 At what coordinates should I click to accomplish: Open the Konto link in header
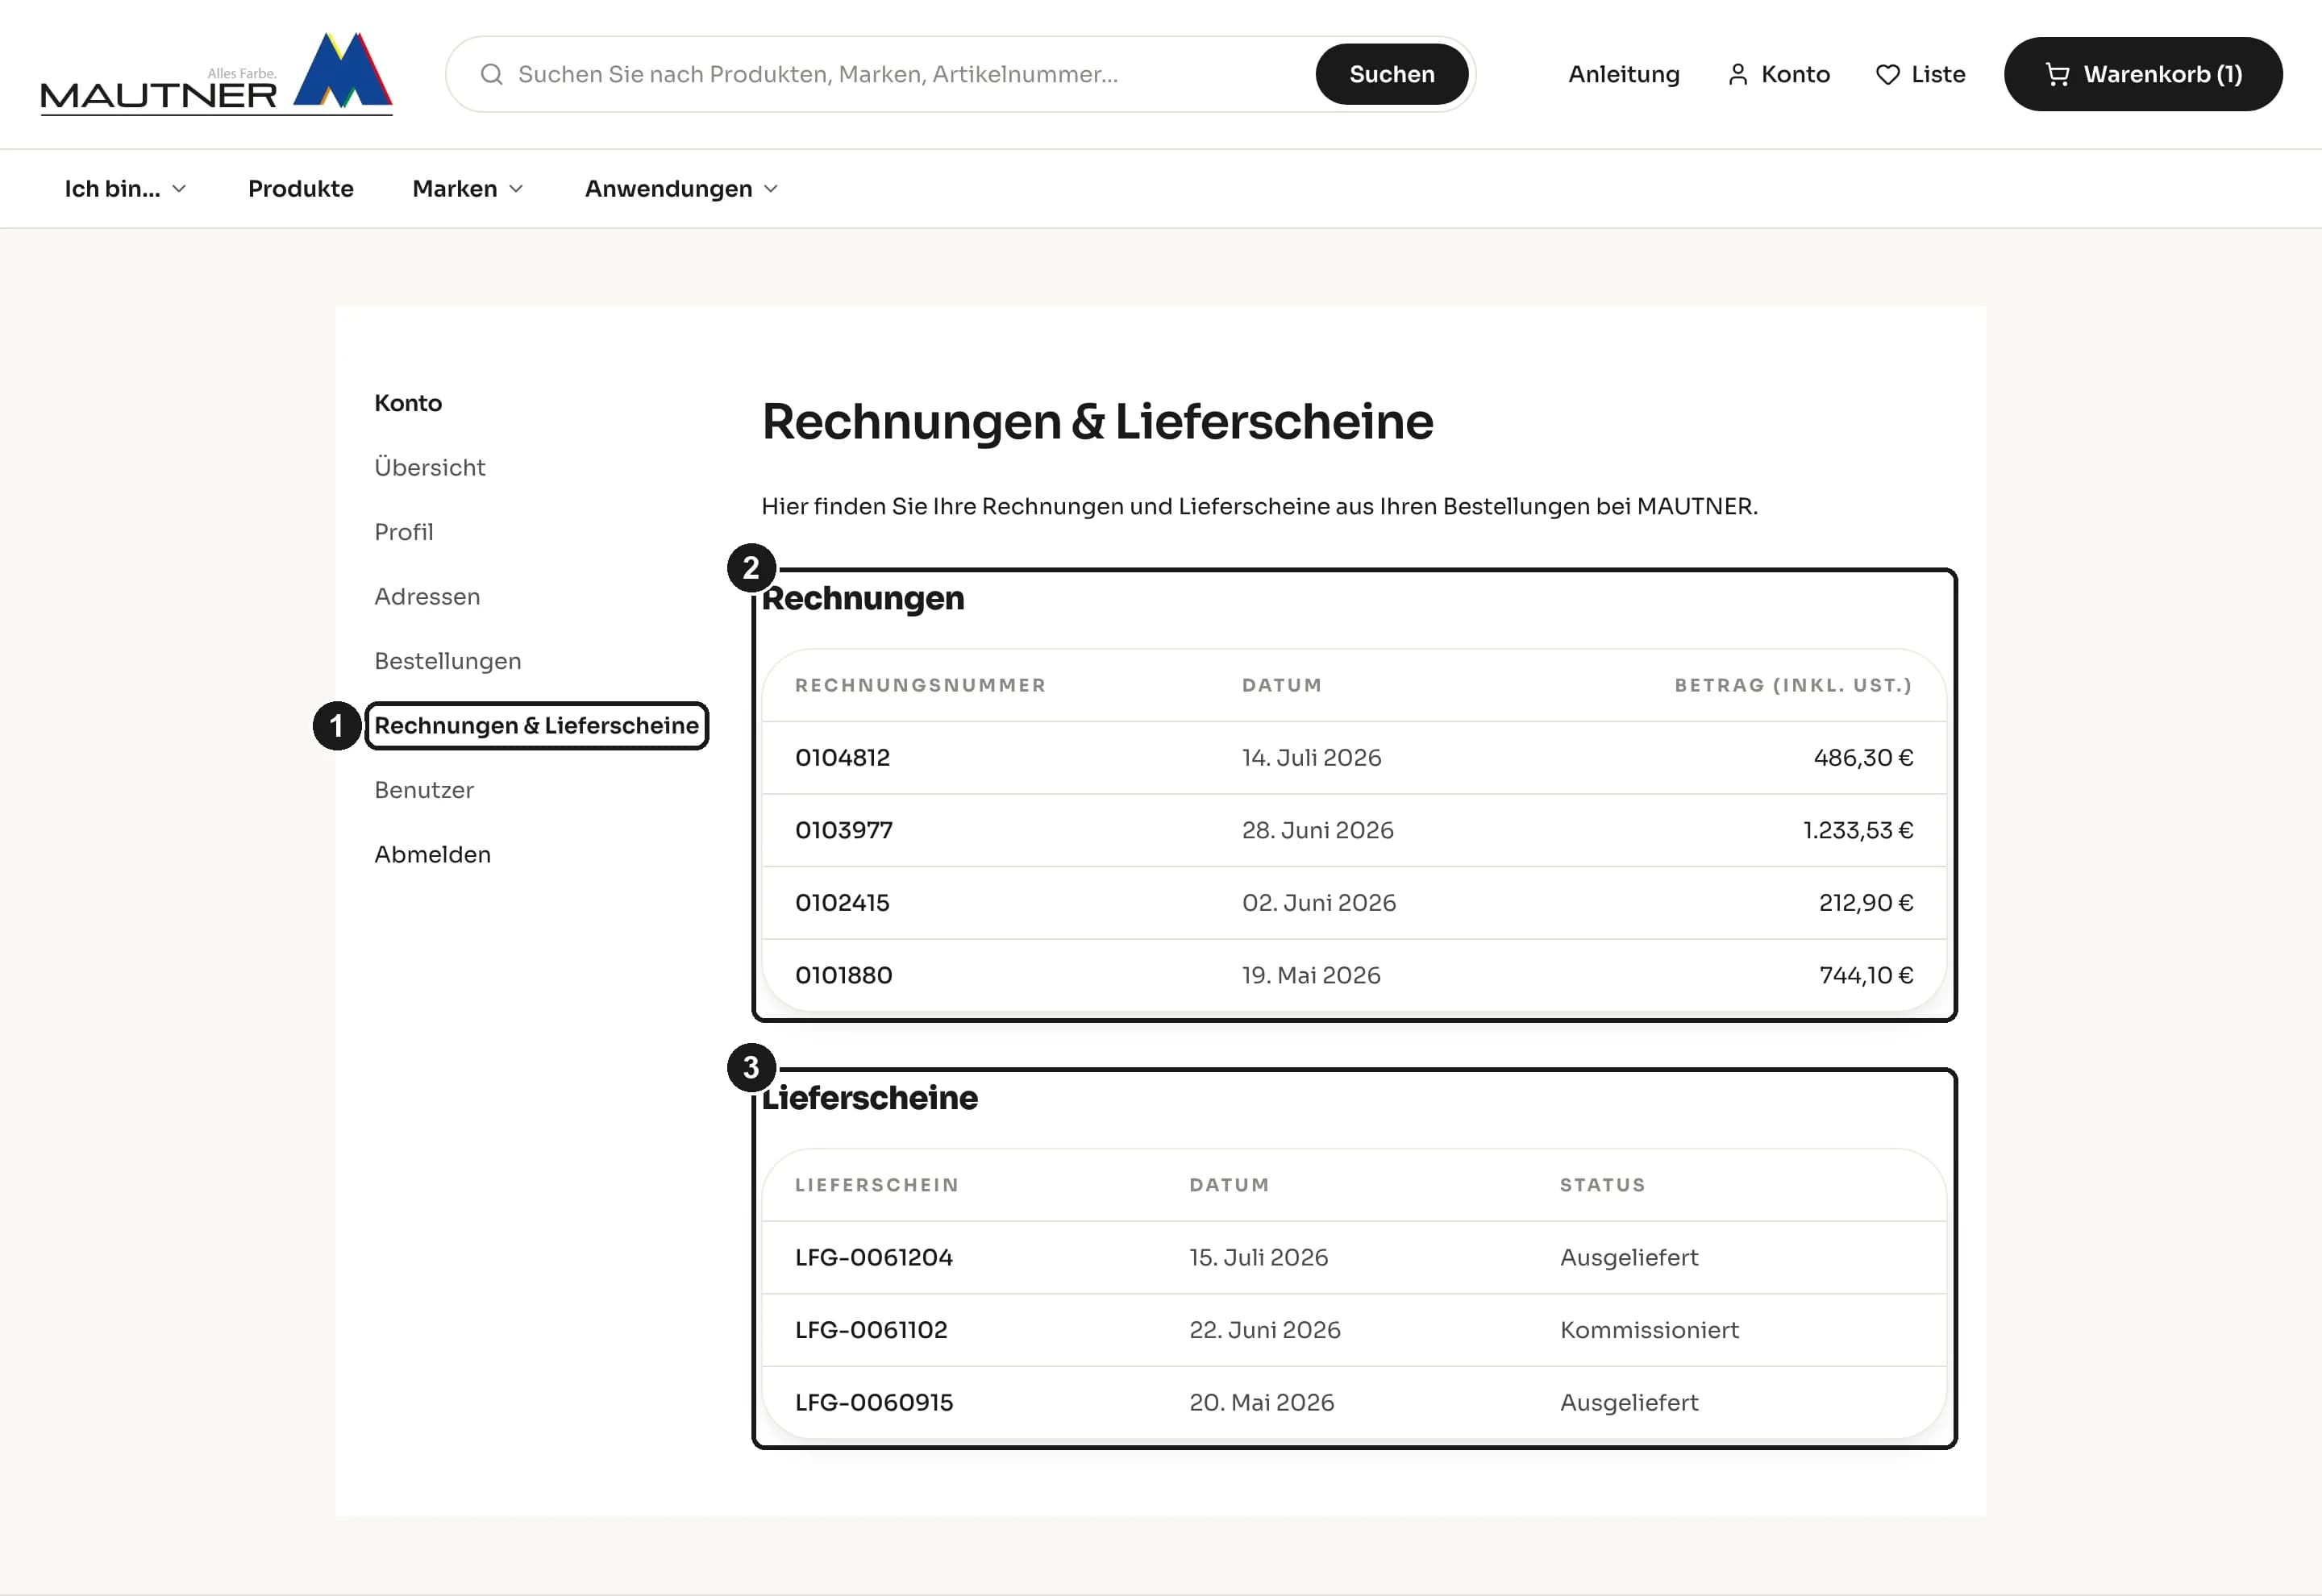coord(1778,74)
